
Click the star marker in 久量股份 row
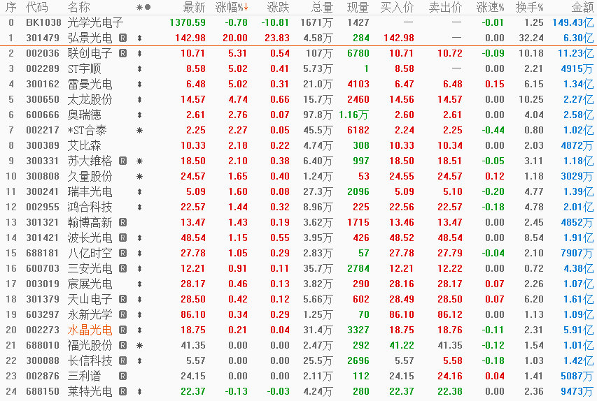pos(140,176)
